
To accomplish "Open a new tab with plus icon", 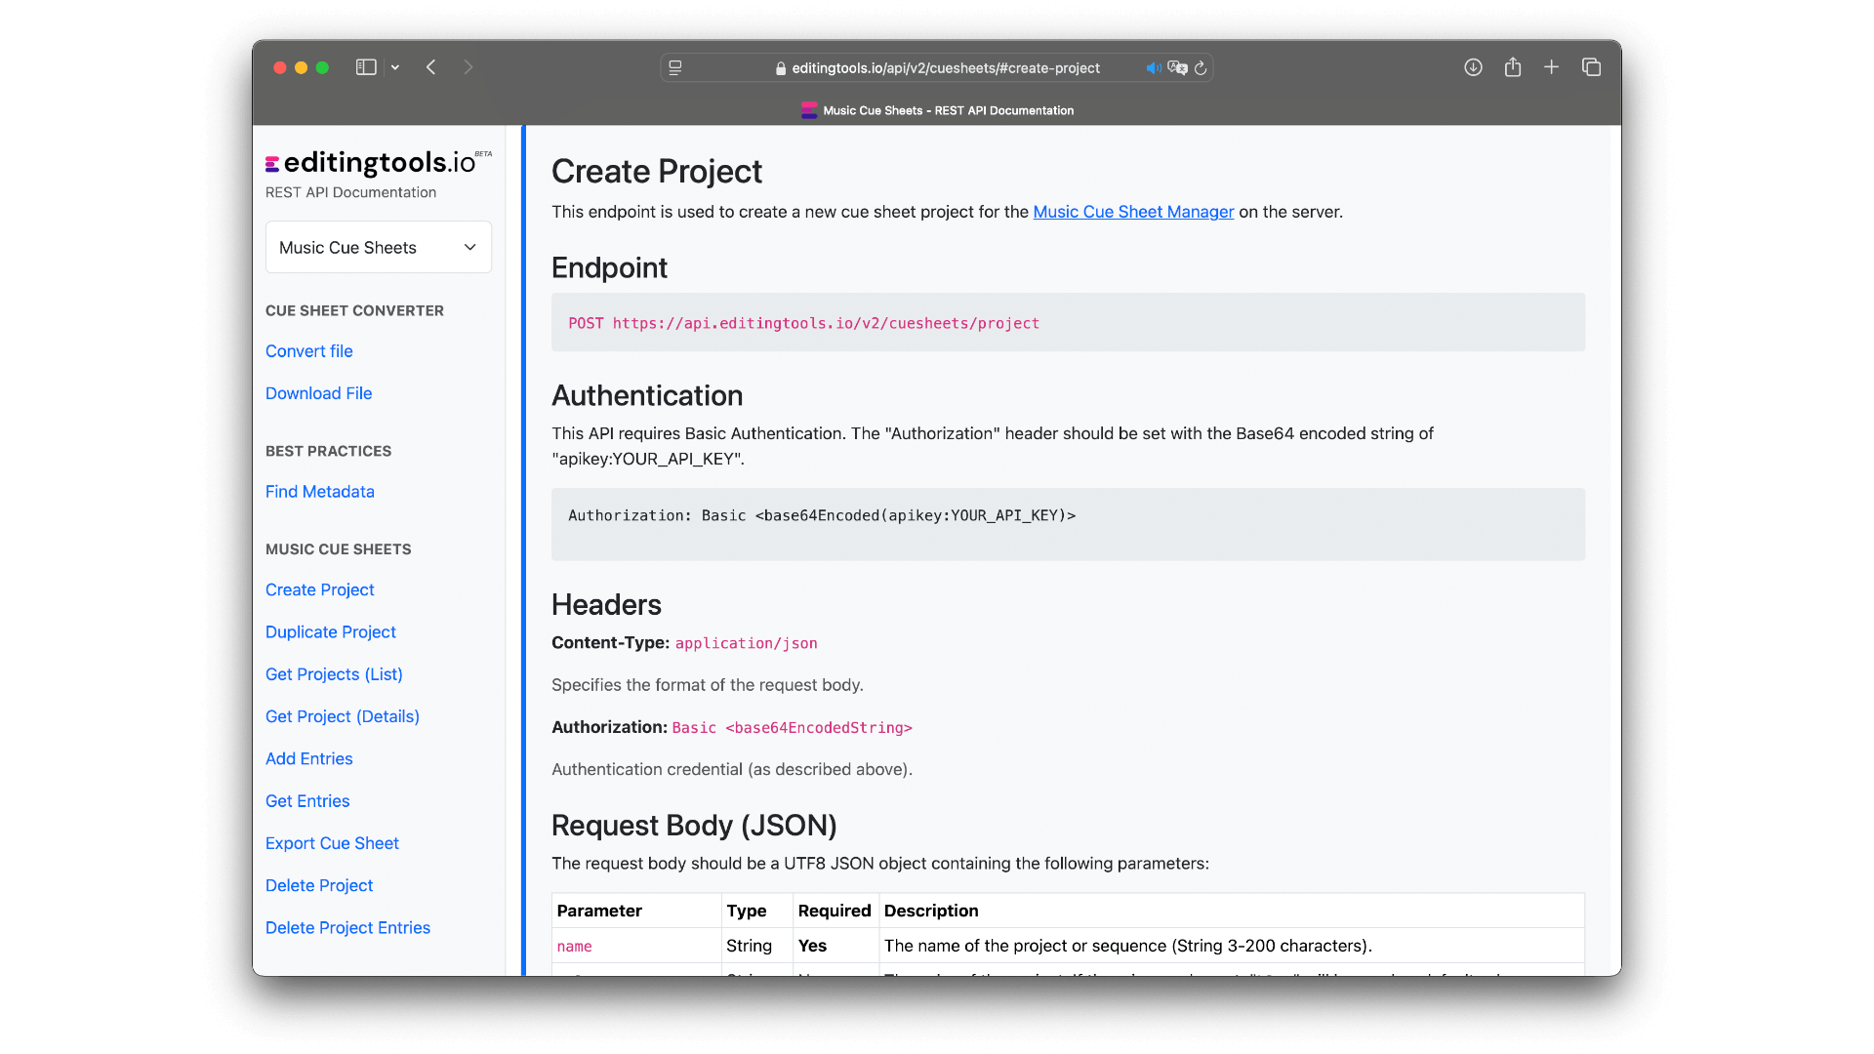I will coord(1551,67).
